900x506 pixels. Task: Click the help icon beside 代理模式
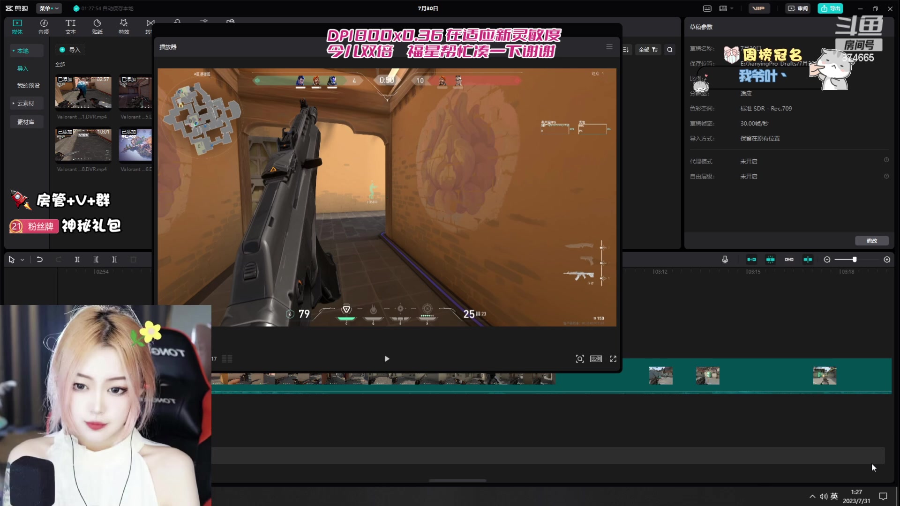point(886,160)
